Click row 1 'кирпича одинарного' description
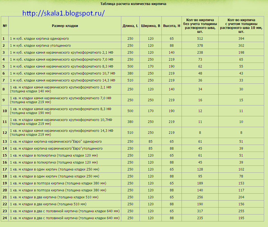The height and width of the screenshot is (227, 268). [x=39, y=39]
